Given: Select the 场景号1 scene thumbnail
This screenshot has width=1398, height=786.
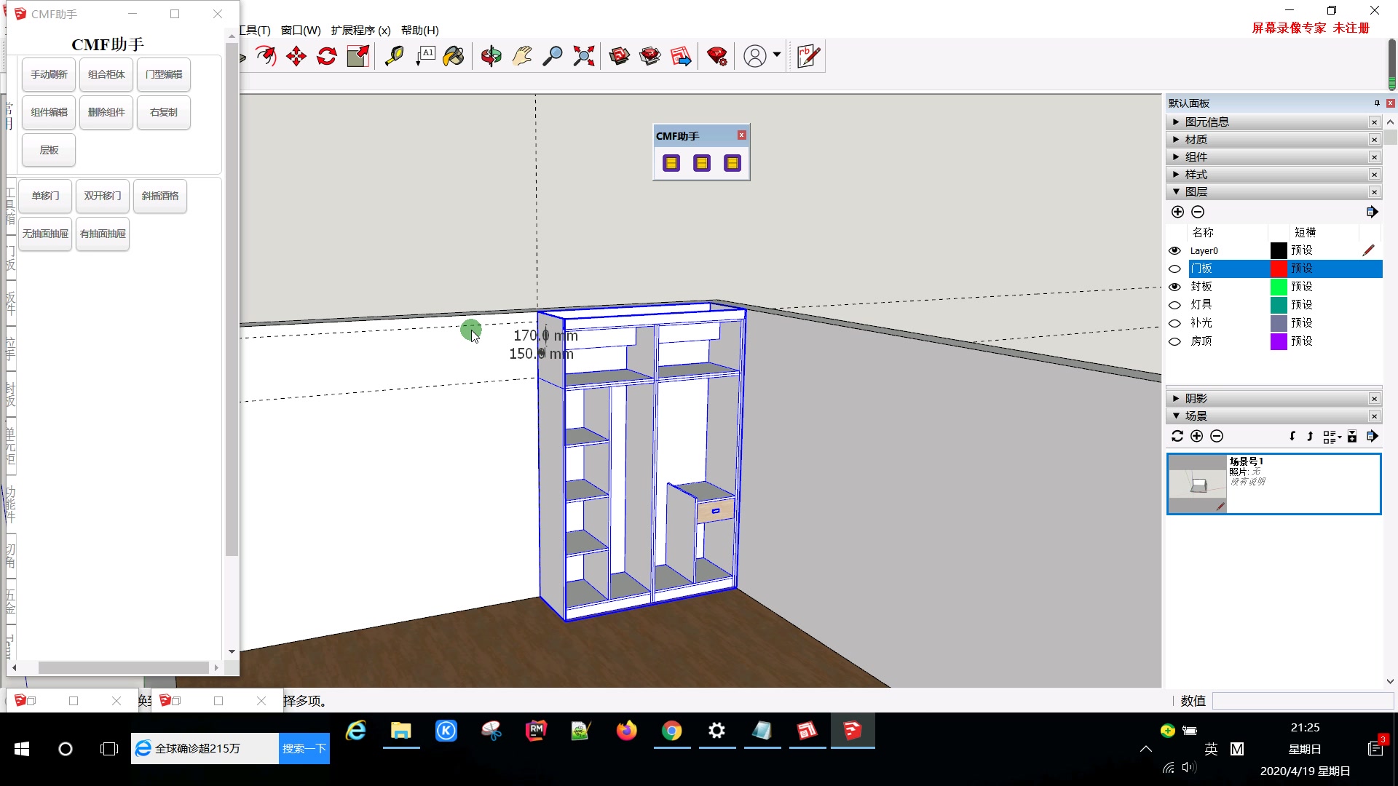Looking at the screenshot, I should coord(1198,483).
